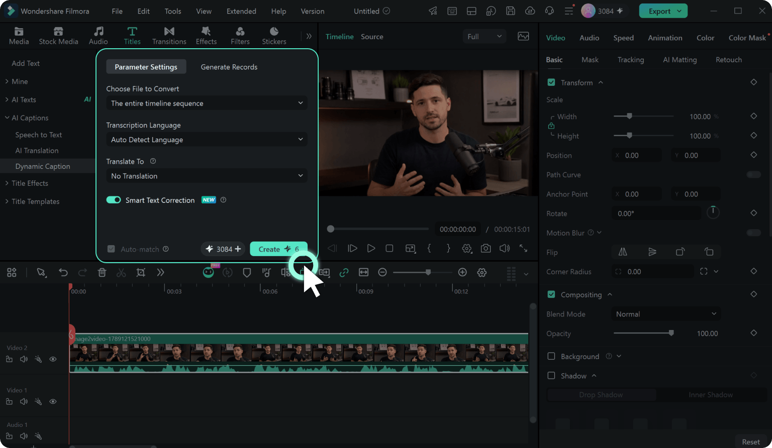Expand the preview to fullscreen
Screen dimensions: 772x448
(x=523, y=248)
